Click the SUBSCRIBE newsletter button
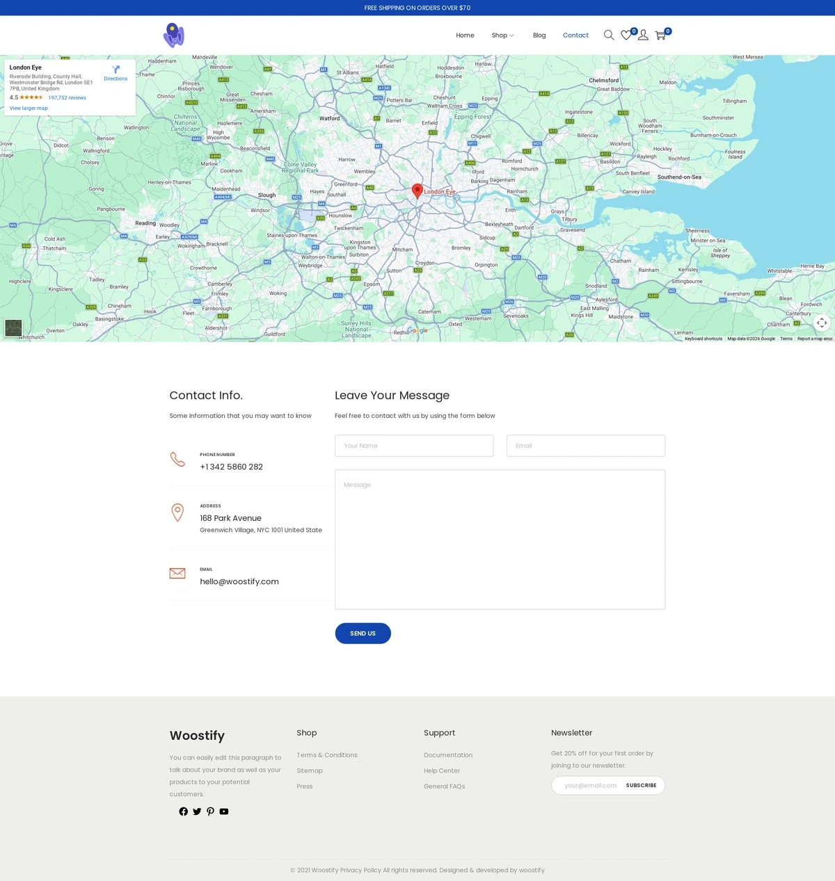 point(641,785)
